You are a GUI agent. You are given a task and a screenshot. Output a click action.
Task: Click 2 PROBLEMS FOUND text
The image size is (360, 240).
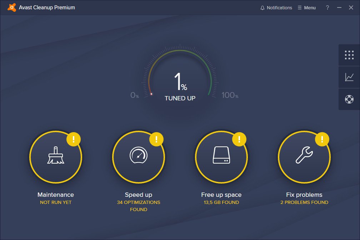click(x=304, y=202)
